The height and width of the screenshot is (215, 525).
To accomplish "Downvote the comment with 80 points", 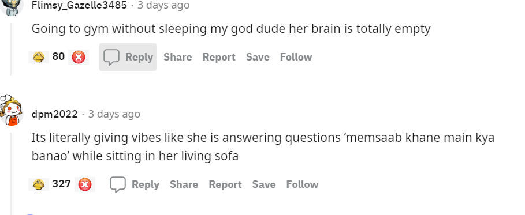I will tap(79, 57).
